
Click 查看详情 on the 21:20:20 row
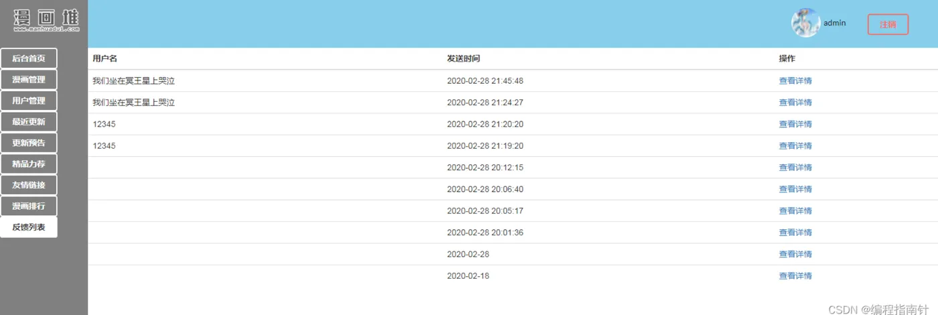point(795,124)
